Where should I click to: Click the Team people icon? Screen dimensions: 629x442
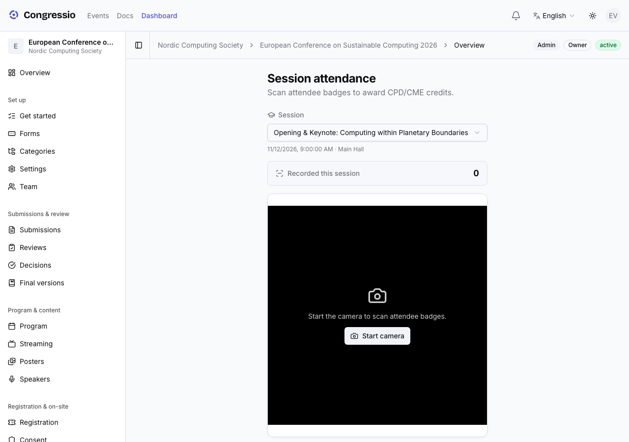12,187
